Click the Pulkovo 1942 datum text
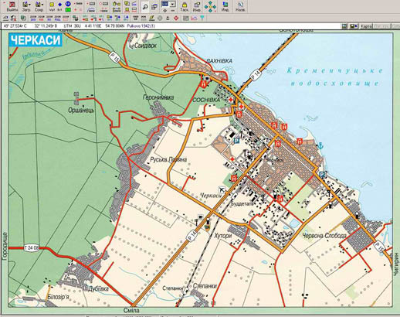400x317 pixels. pos(141,26)
